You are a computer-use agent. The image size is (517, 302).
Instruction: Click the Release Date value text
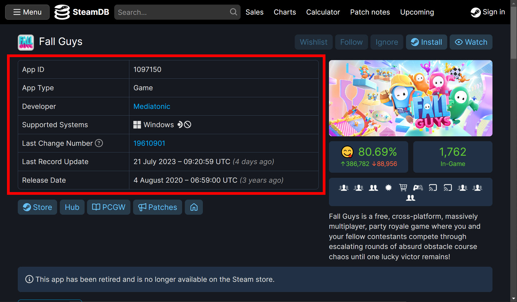pos(209,180)
